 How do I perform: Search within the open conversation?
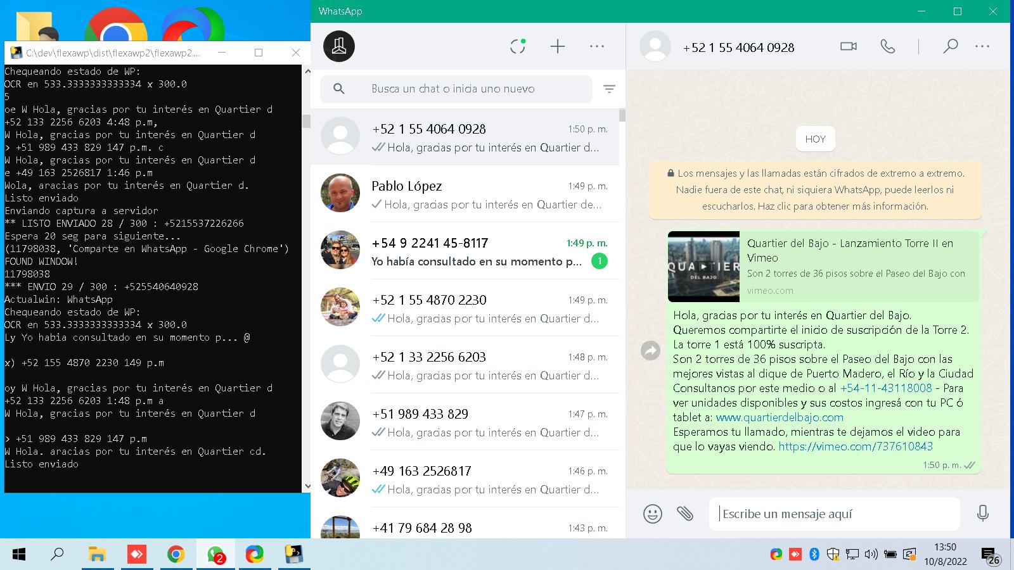click(x=950, y=46)
